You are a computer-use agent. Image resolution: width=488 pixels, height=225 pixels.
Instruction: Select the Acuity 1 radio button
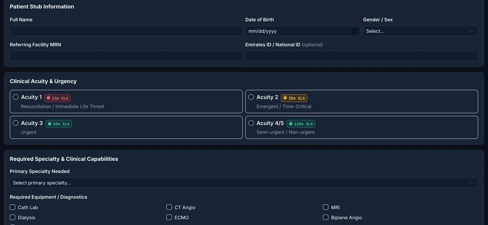click(16, 97)
